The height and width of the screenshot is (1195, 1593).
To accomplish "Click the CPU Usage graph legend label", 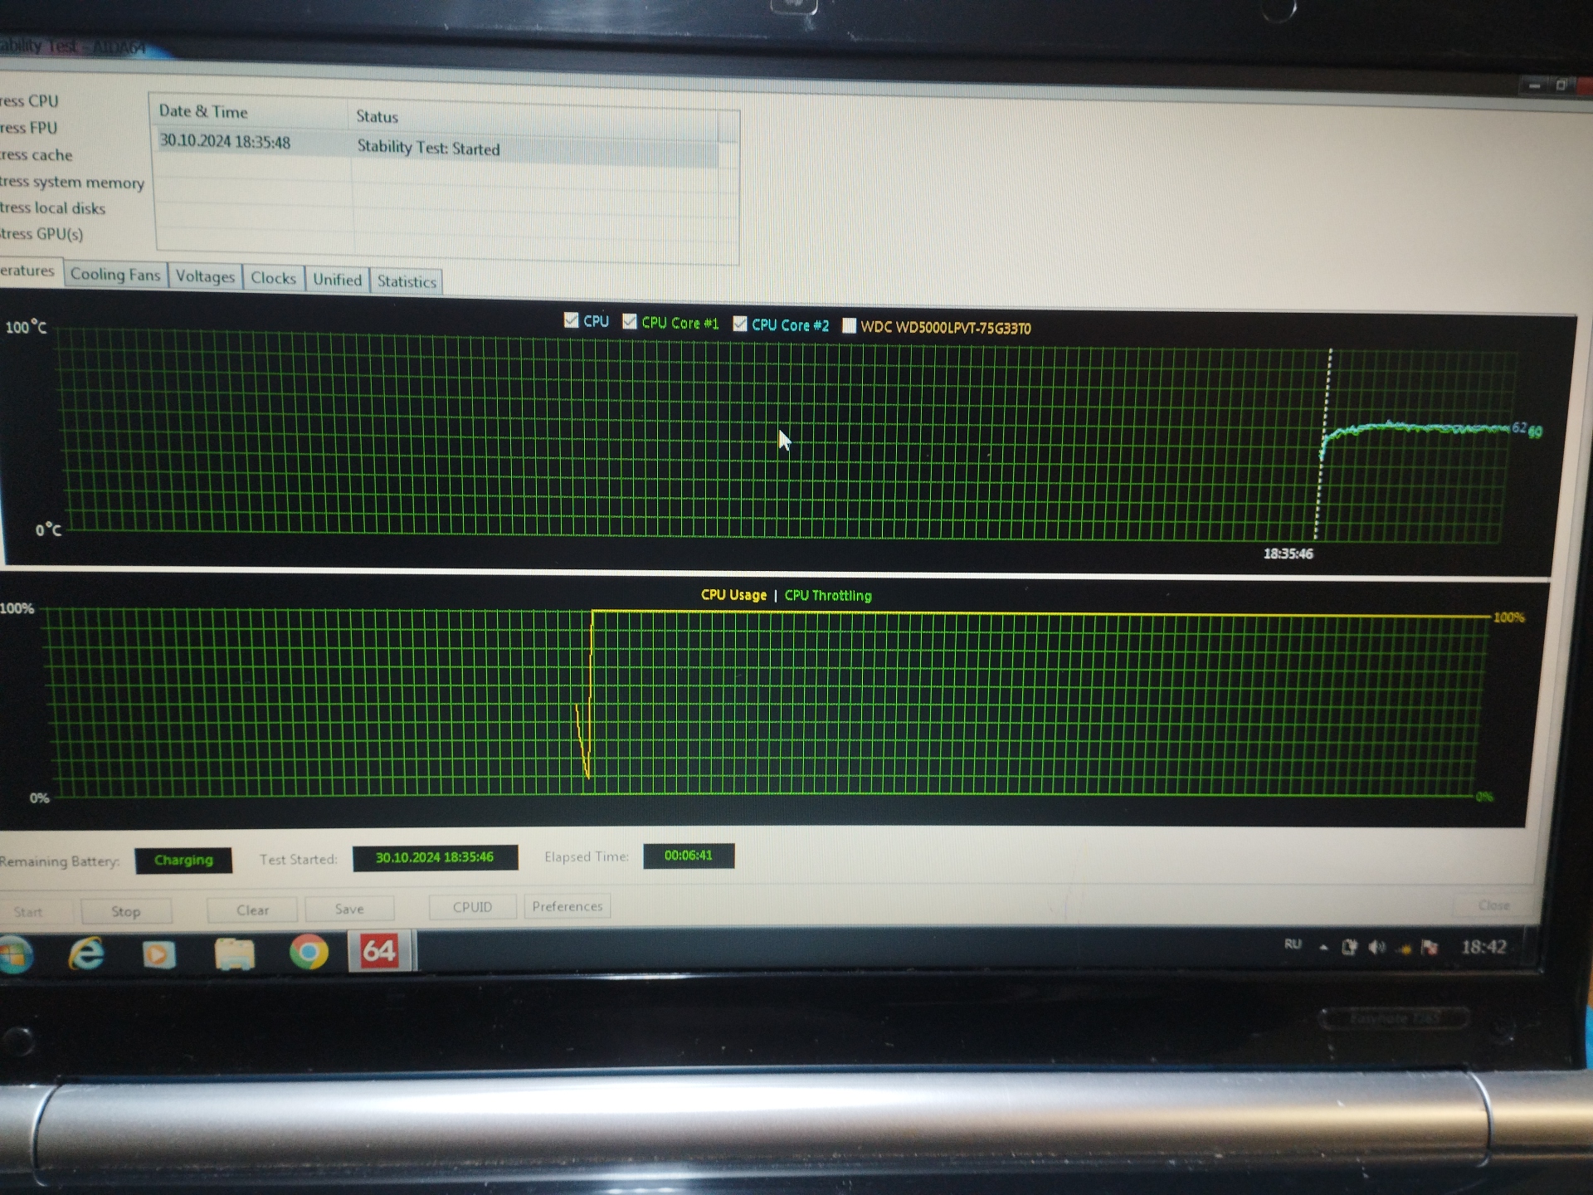I will tap(733, 595).
